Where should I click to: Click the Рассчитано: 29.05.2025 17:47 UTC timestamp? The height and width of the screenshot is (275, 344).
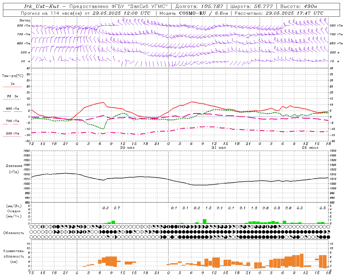pyautogui.click(x=279, y=13)
